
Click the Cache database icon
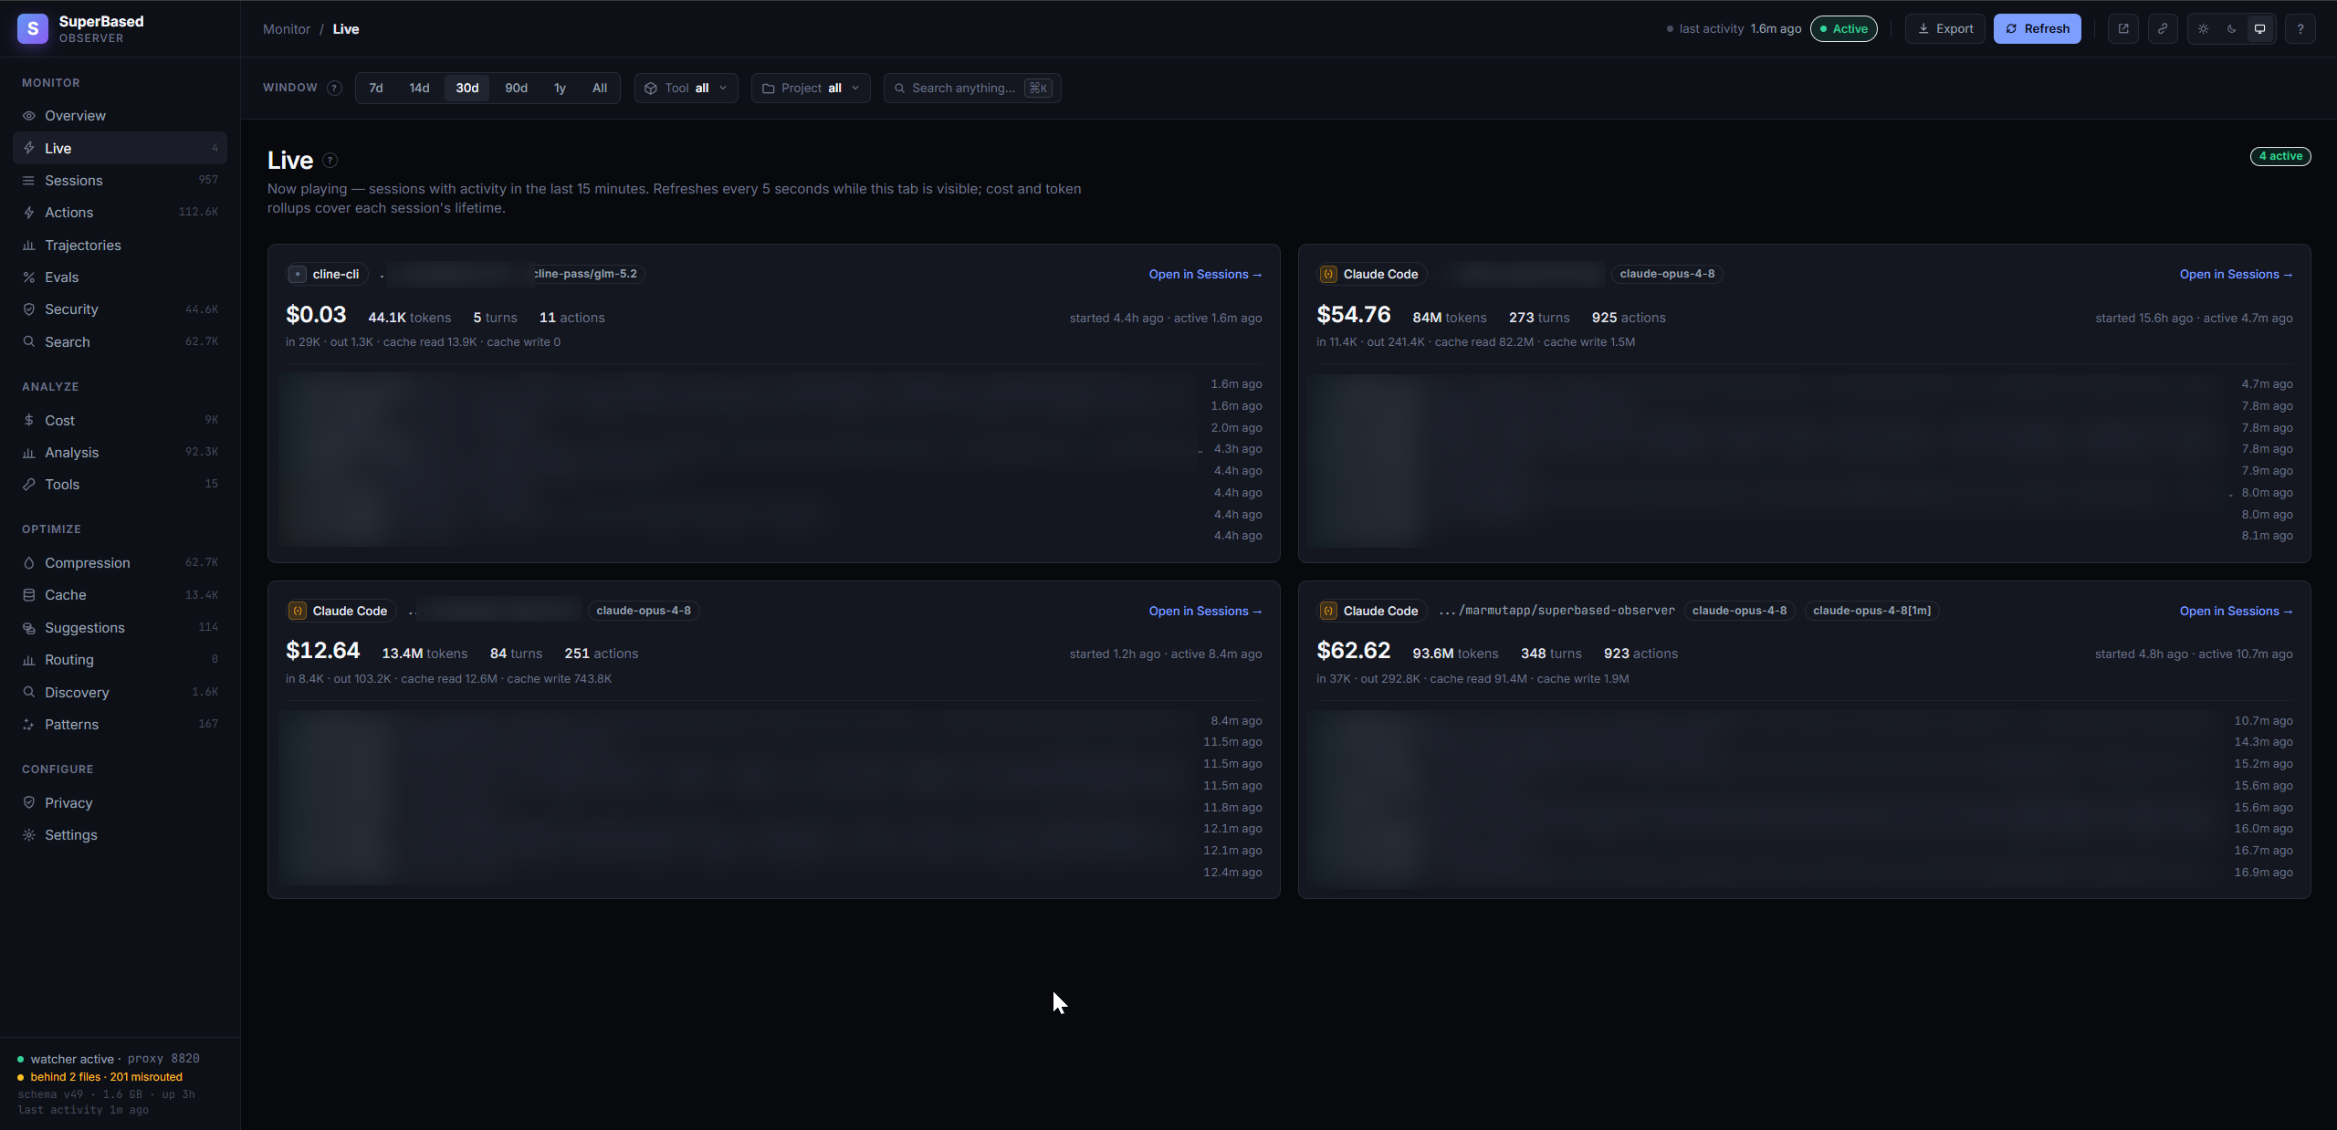coord(29,595)
